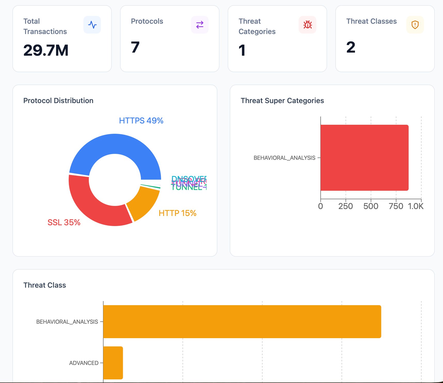
Task: Click the Threat Class chart title
Action: tap(45, 285)
